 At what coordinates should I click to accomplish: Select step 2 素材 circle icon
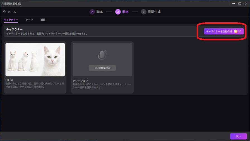118,12
